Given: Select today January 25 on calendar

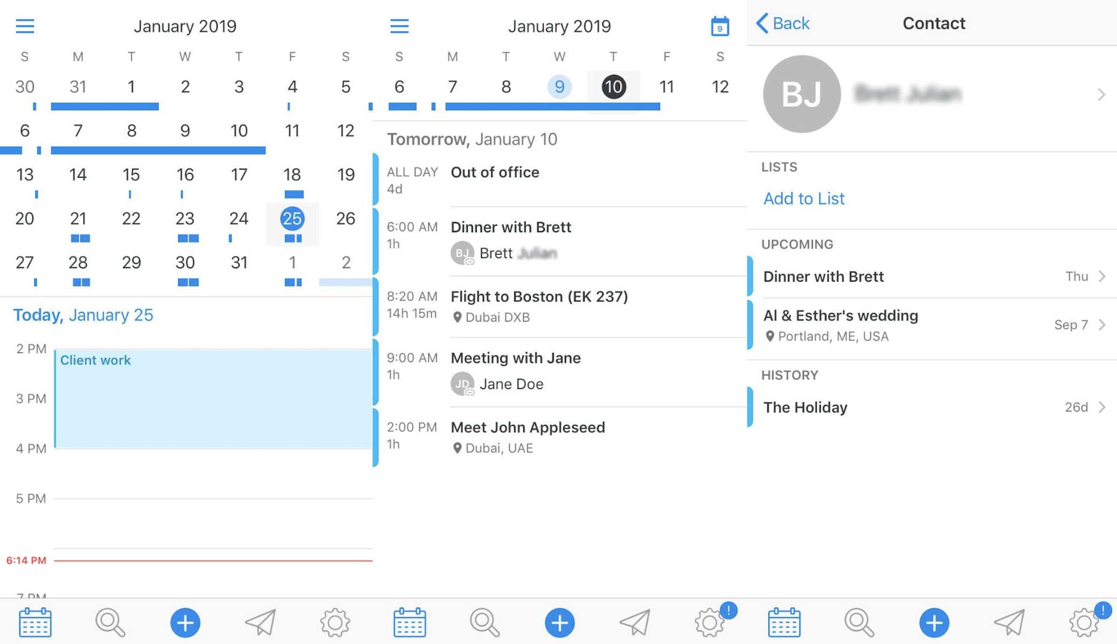Looking at the screenshot, I should click(x=292, y=219).
